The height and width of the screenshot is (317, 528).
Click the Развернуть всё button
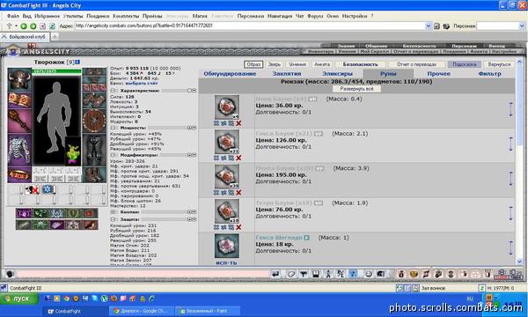[x=356, y=89]
